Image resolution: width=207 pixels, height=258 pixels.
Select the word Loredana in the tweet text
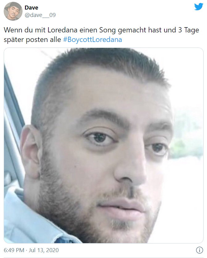63,30
